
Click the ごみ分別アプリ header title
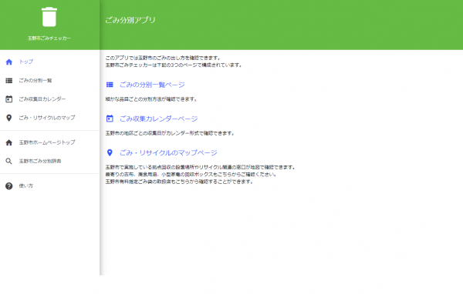point(130,20)
